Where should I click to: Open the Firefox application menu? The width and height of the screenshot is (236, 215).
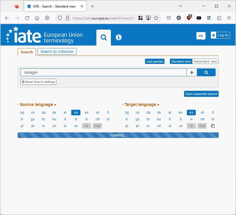229,18
